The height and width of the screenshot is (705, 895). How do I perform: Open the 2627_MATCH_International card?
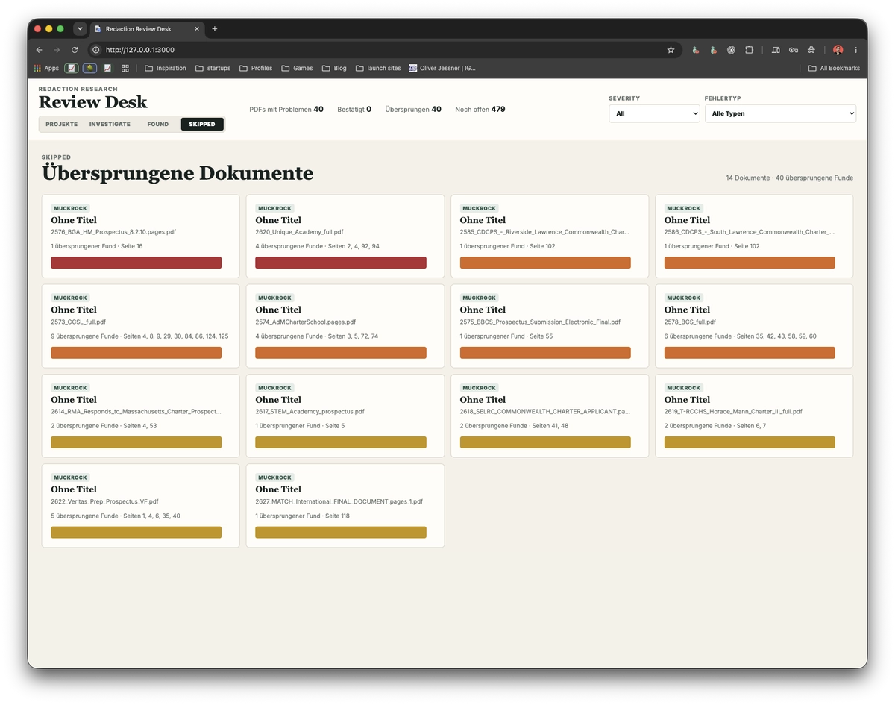pyautogui.click(x=345, y=506)
